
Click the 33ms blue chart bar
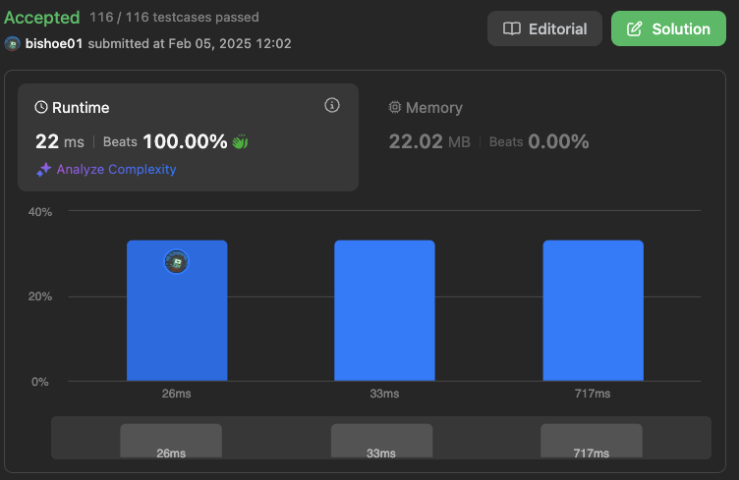(x=384, y=310)
